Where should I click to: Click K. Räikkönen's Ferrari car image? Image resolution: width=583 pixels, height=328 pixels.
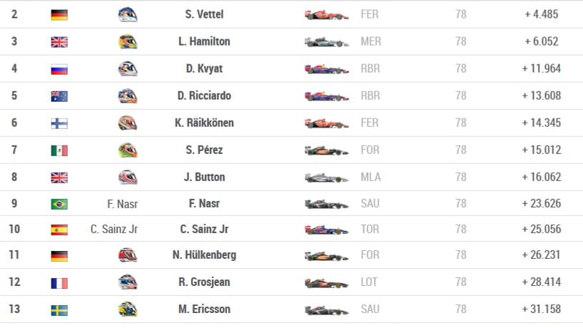tap(326, 123)
